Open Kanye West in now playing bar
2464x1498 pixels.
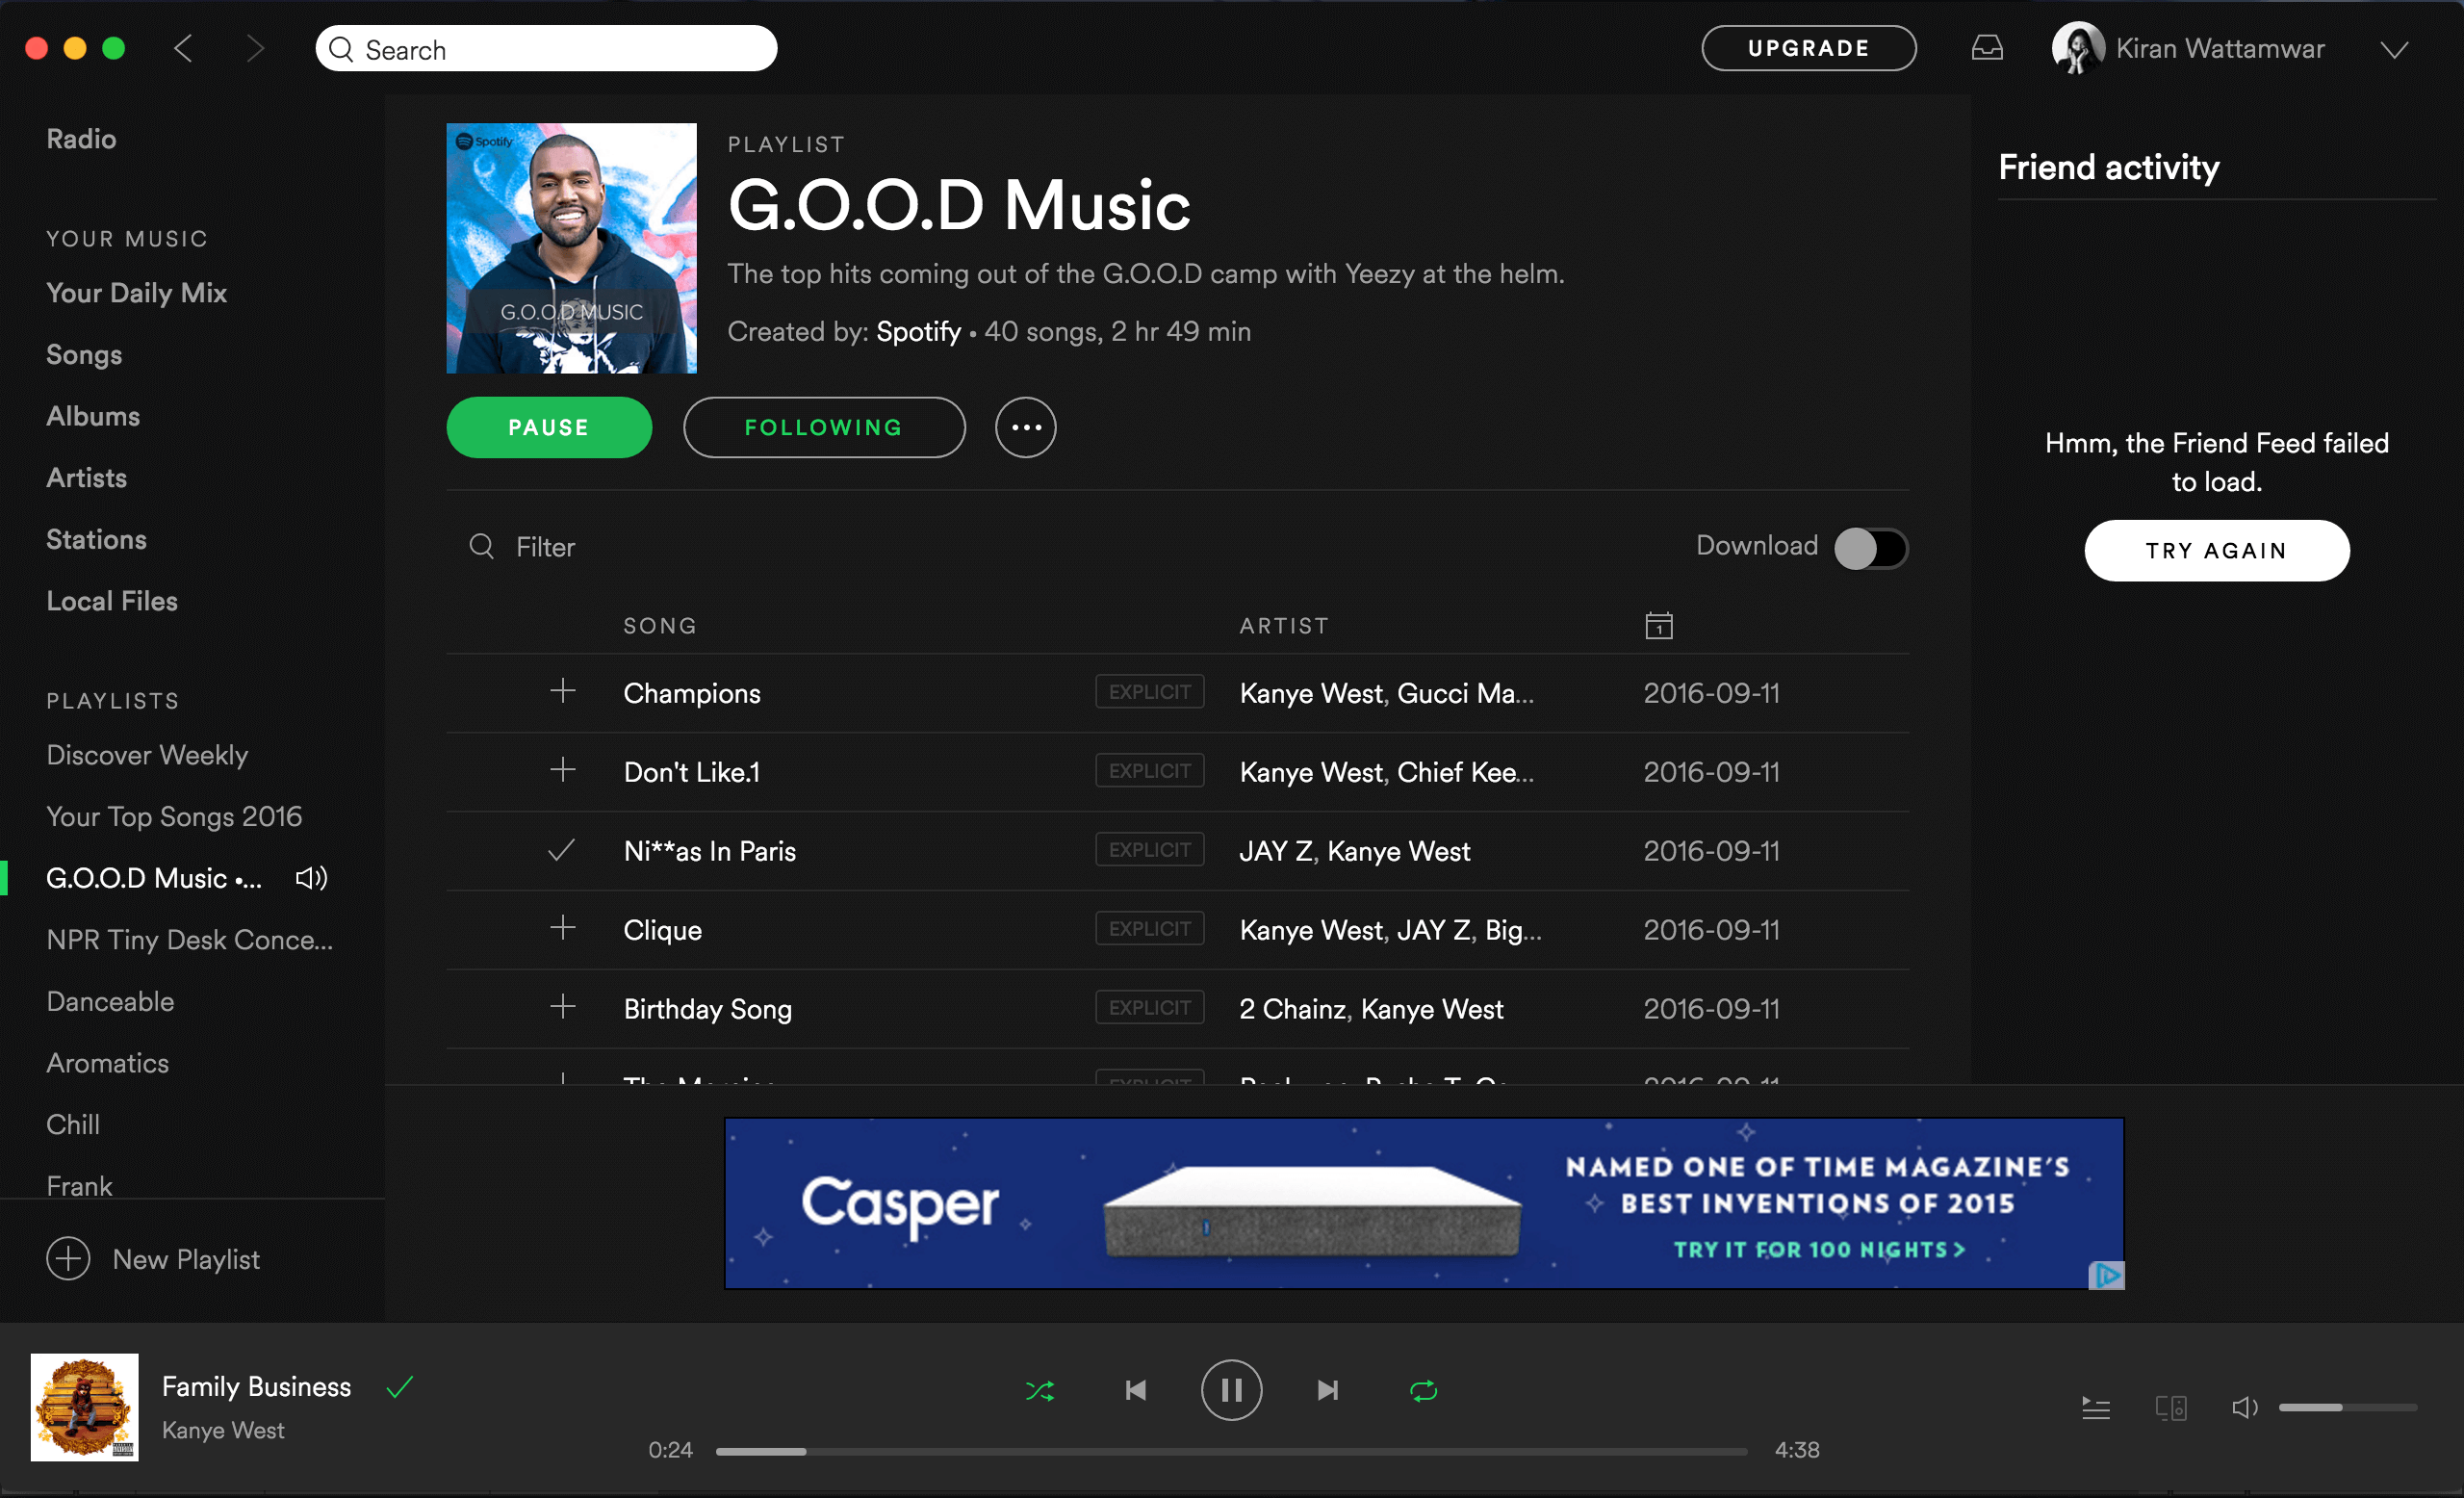click(x=223, y=1430)
